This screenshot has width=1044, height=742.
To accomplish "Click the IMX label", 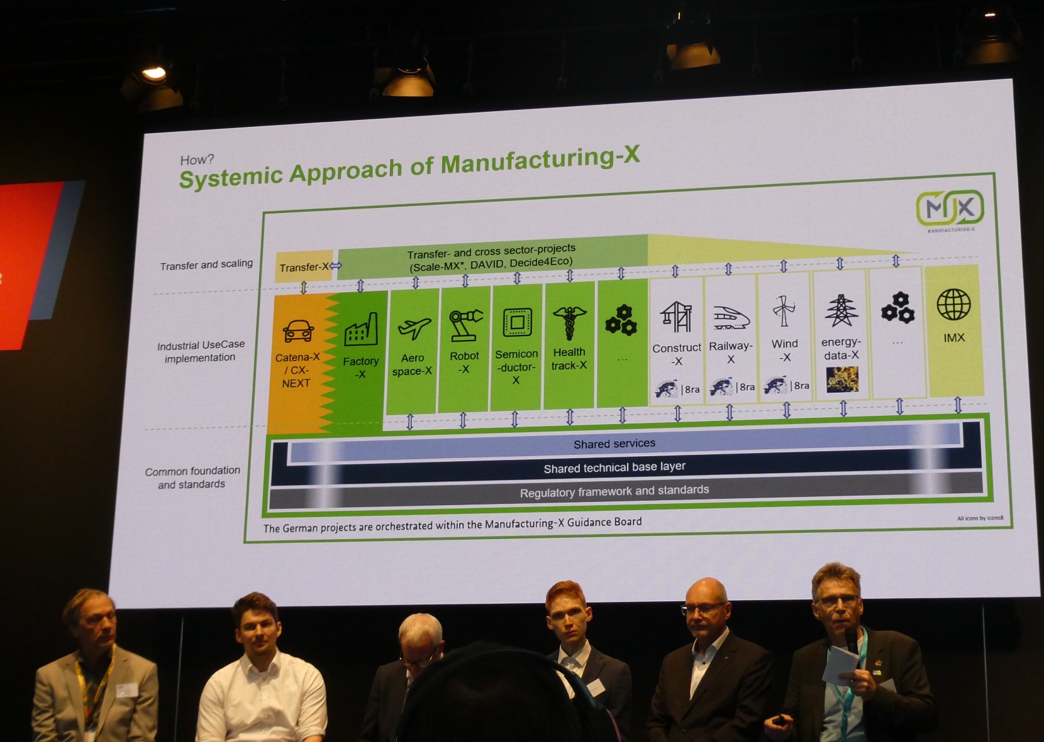I will tap(954, 337).
